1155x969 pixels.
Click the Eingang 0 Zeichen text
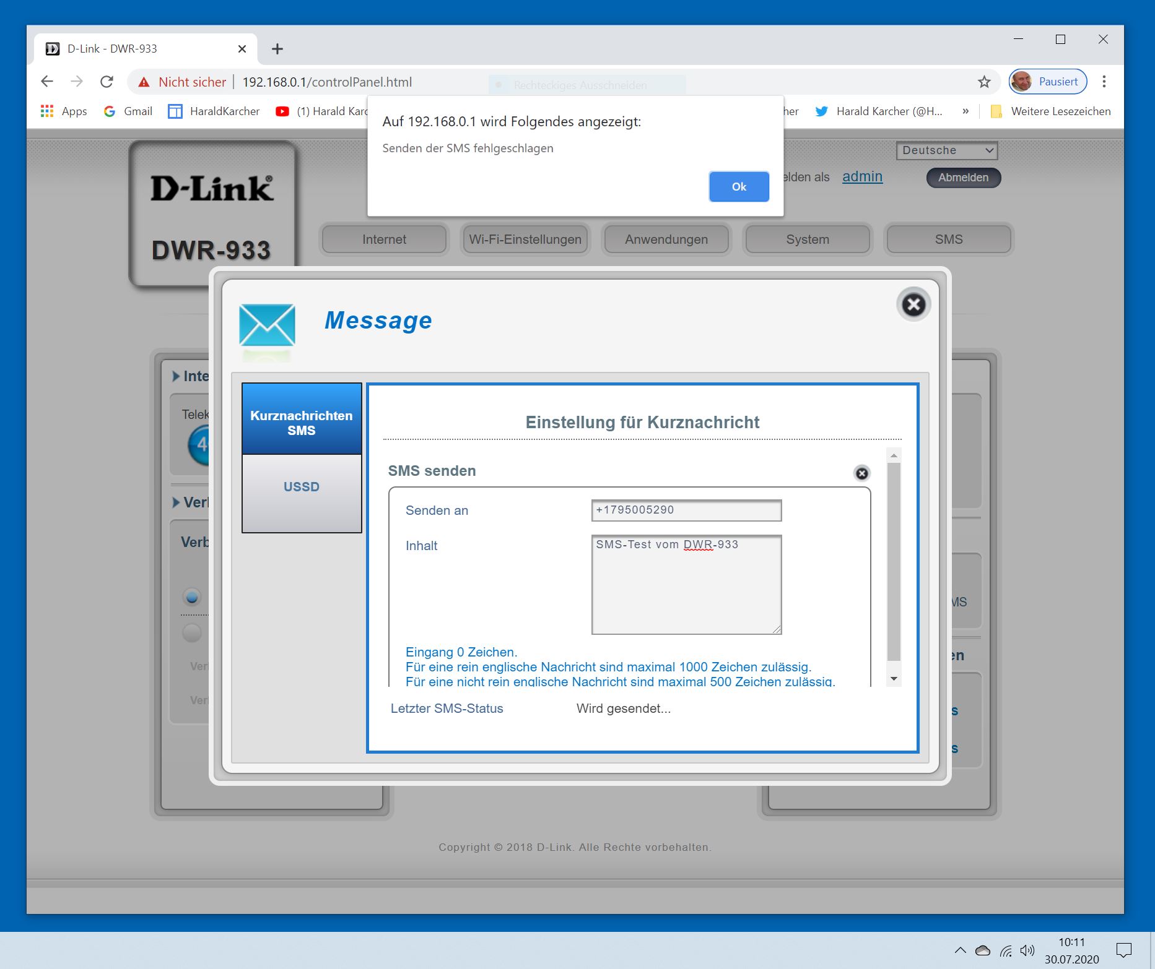[461, 652]
